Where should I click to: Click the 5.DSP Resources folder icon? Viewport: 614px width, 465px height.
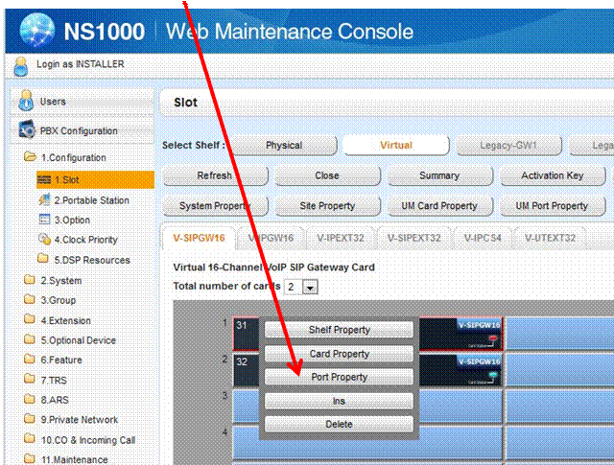43,260
